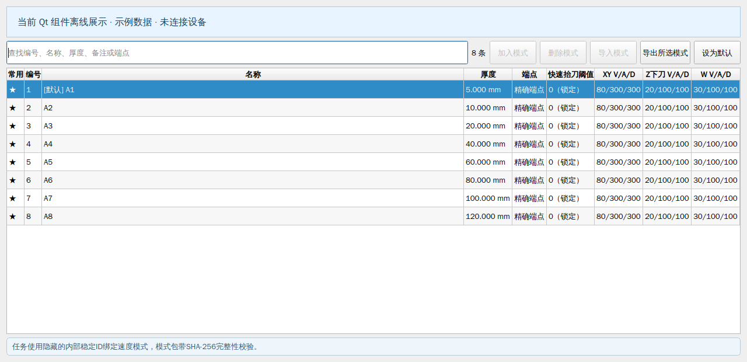Click the 5.000 mm thickness cell

click(488, 90)
